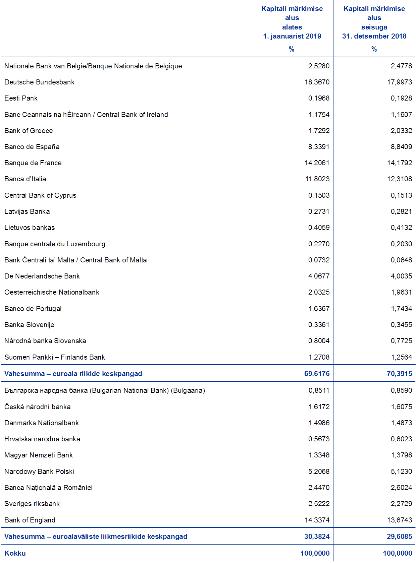
Task: Click the Latvijas Banka 2018 value
Action: (x=401, y=211)
